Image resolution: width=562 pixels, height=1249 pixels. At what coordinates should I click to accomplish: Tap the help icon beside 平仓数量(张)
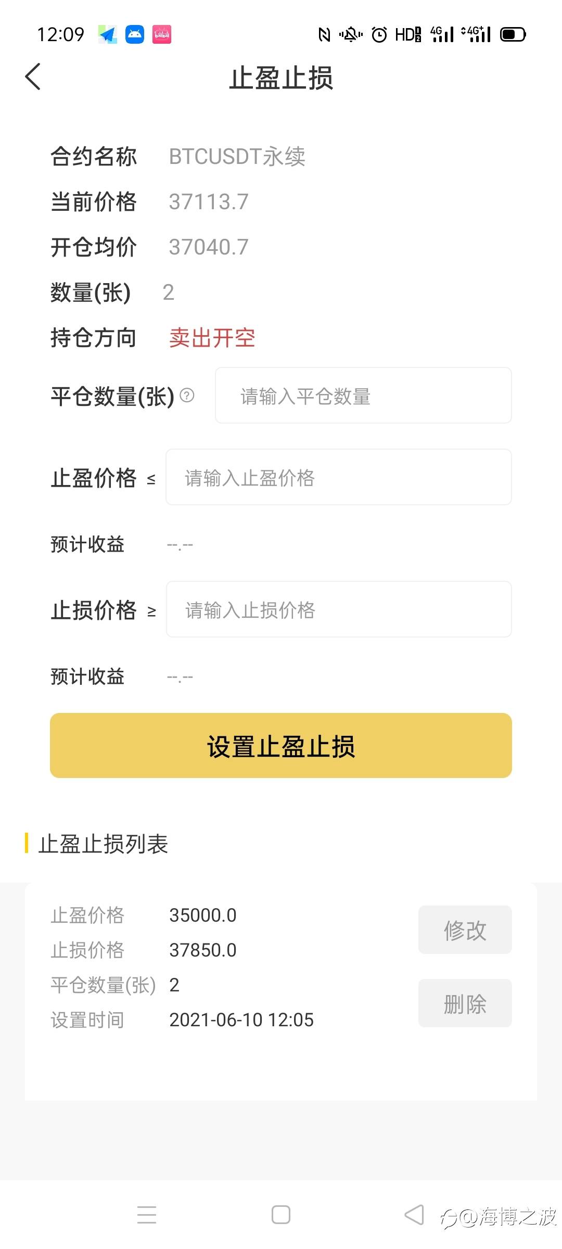coord(187,396)
